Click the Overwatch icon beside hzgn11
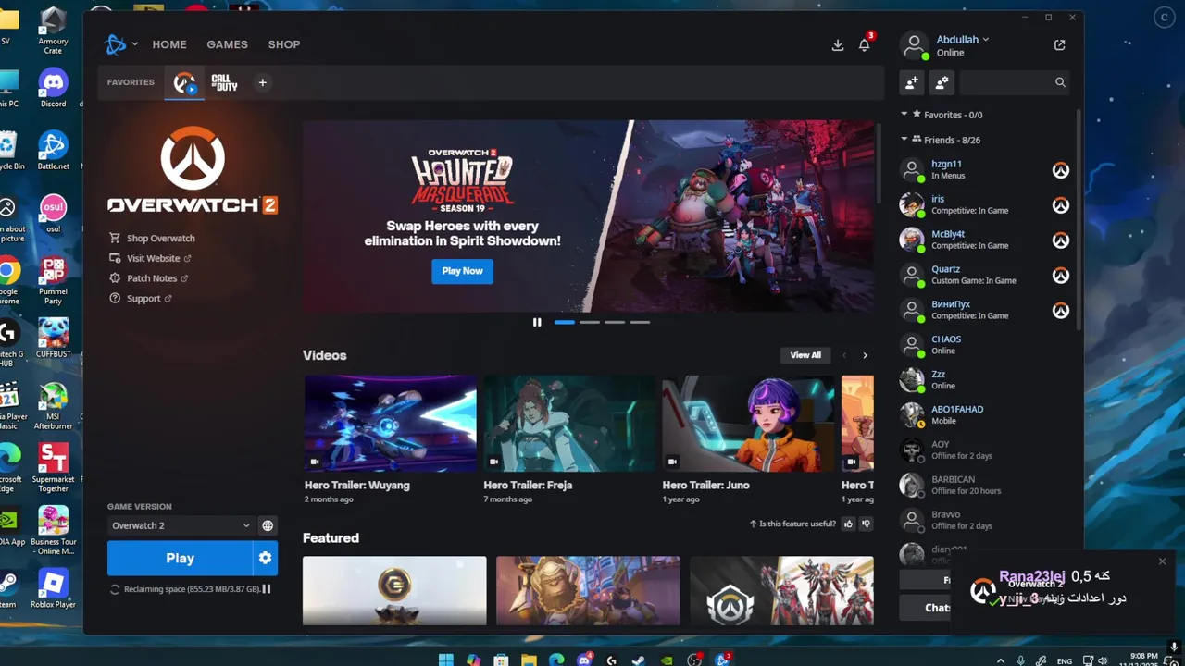Image resolution: width=1185 pixels, height=666 pixels. click(1061, 170)
